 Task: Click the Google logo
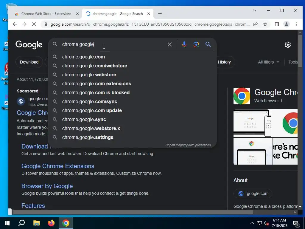pos(29,45)
